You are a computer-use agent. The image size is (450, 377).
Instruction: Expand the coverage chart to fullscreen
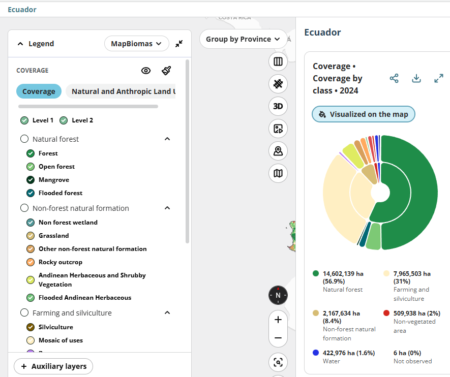(x=439, y=78)
